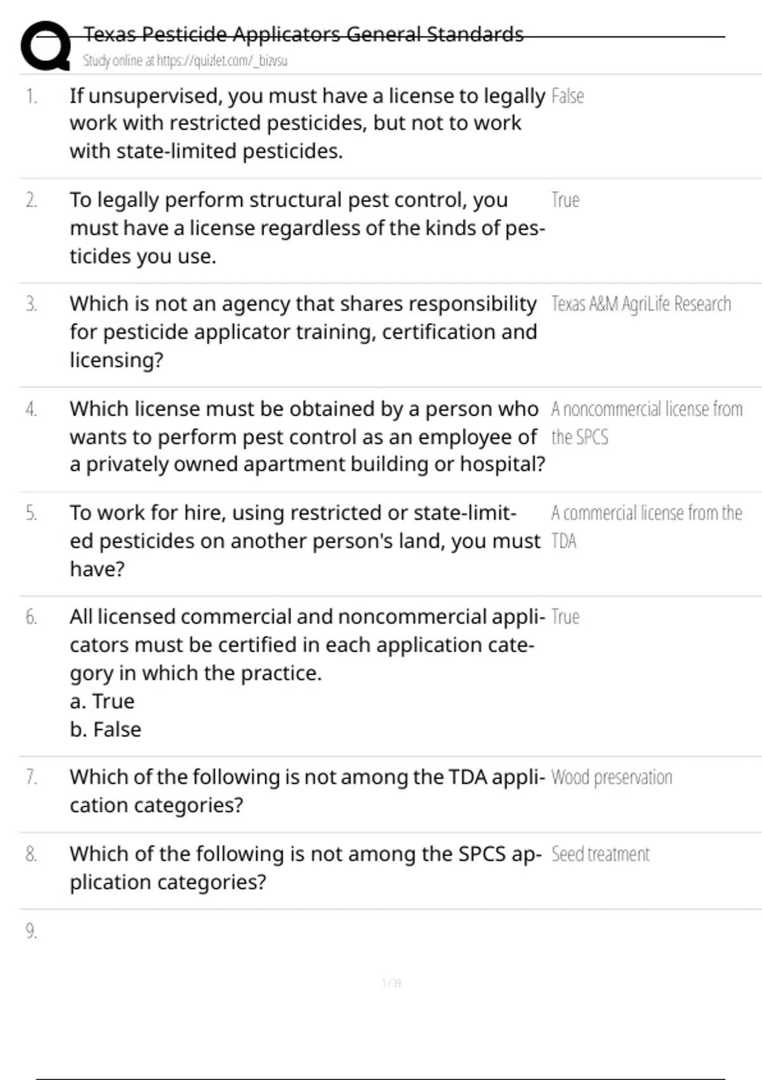The width and height of the screenshot is (762, 1080).
Task: Select the question about unsupervised restricted pesticide work
Action: [307, 123]
